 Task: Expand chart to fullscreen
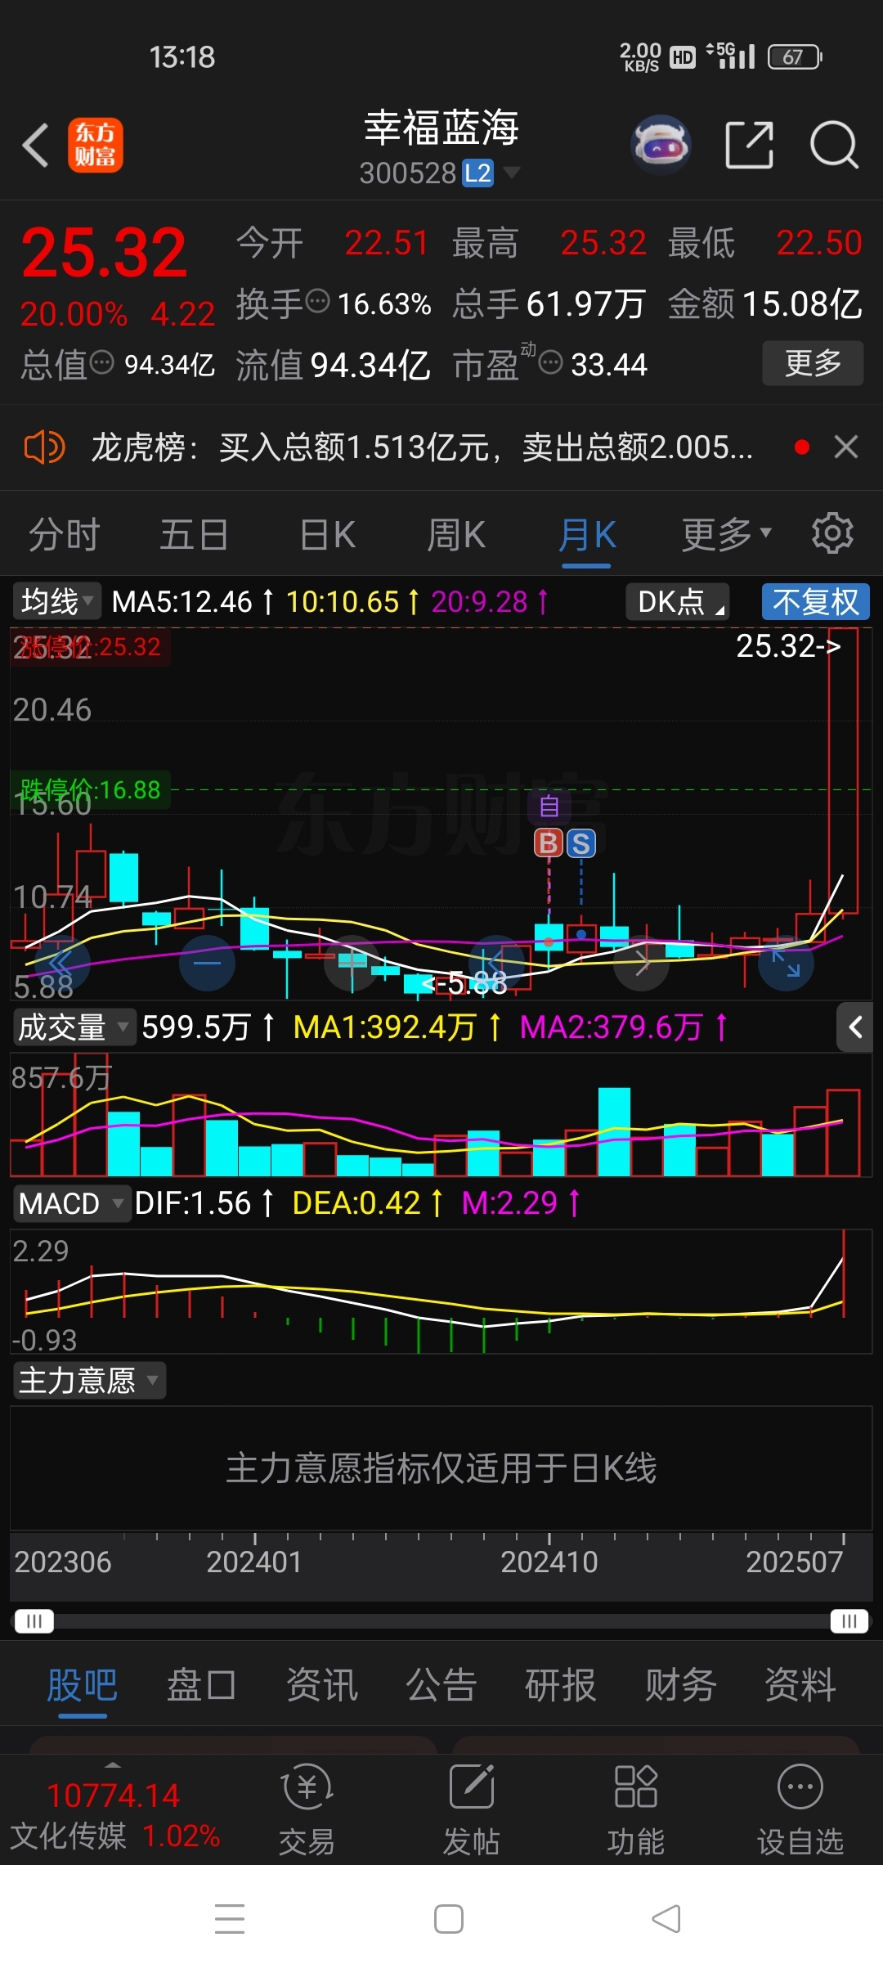(786, 963)
